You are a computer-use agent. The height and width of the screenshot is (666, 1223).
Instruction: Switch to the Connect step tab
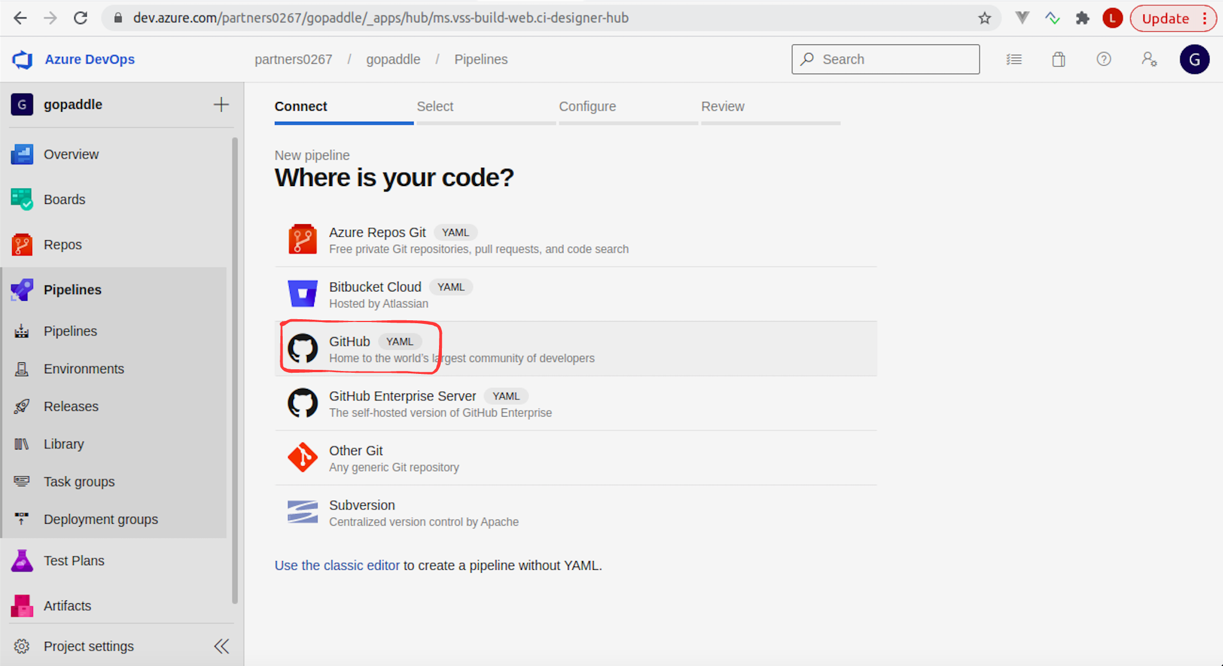[344, 108]
